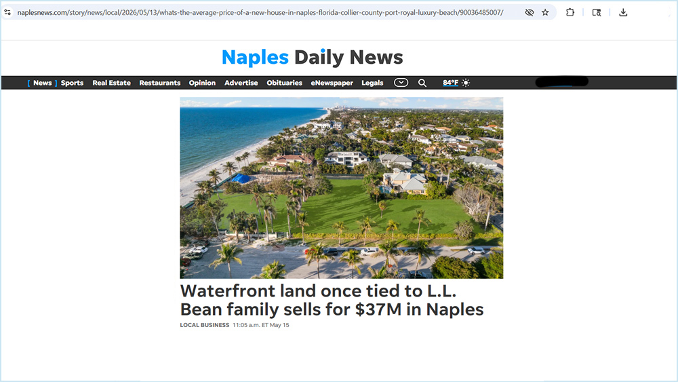Open the eNewspaper link
This screenshot has height=382, width=678.
(x=332, y=83)
